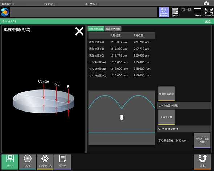Click the 任意形状調整 execute button

tap(166, 94)
